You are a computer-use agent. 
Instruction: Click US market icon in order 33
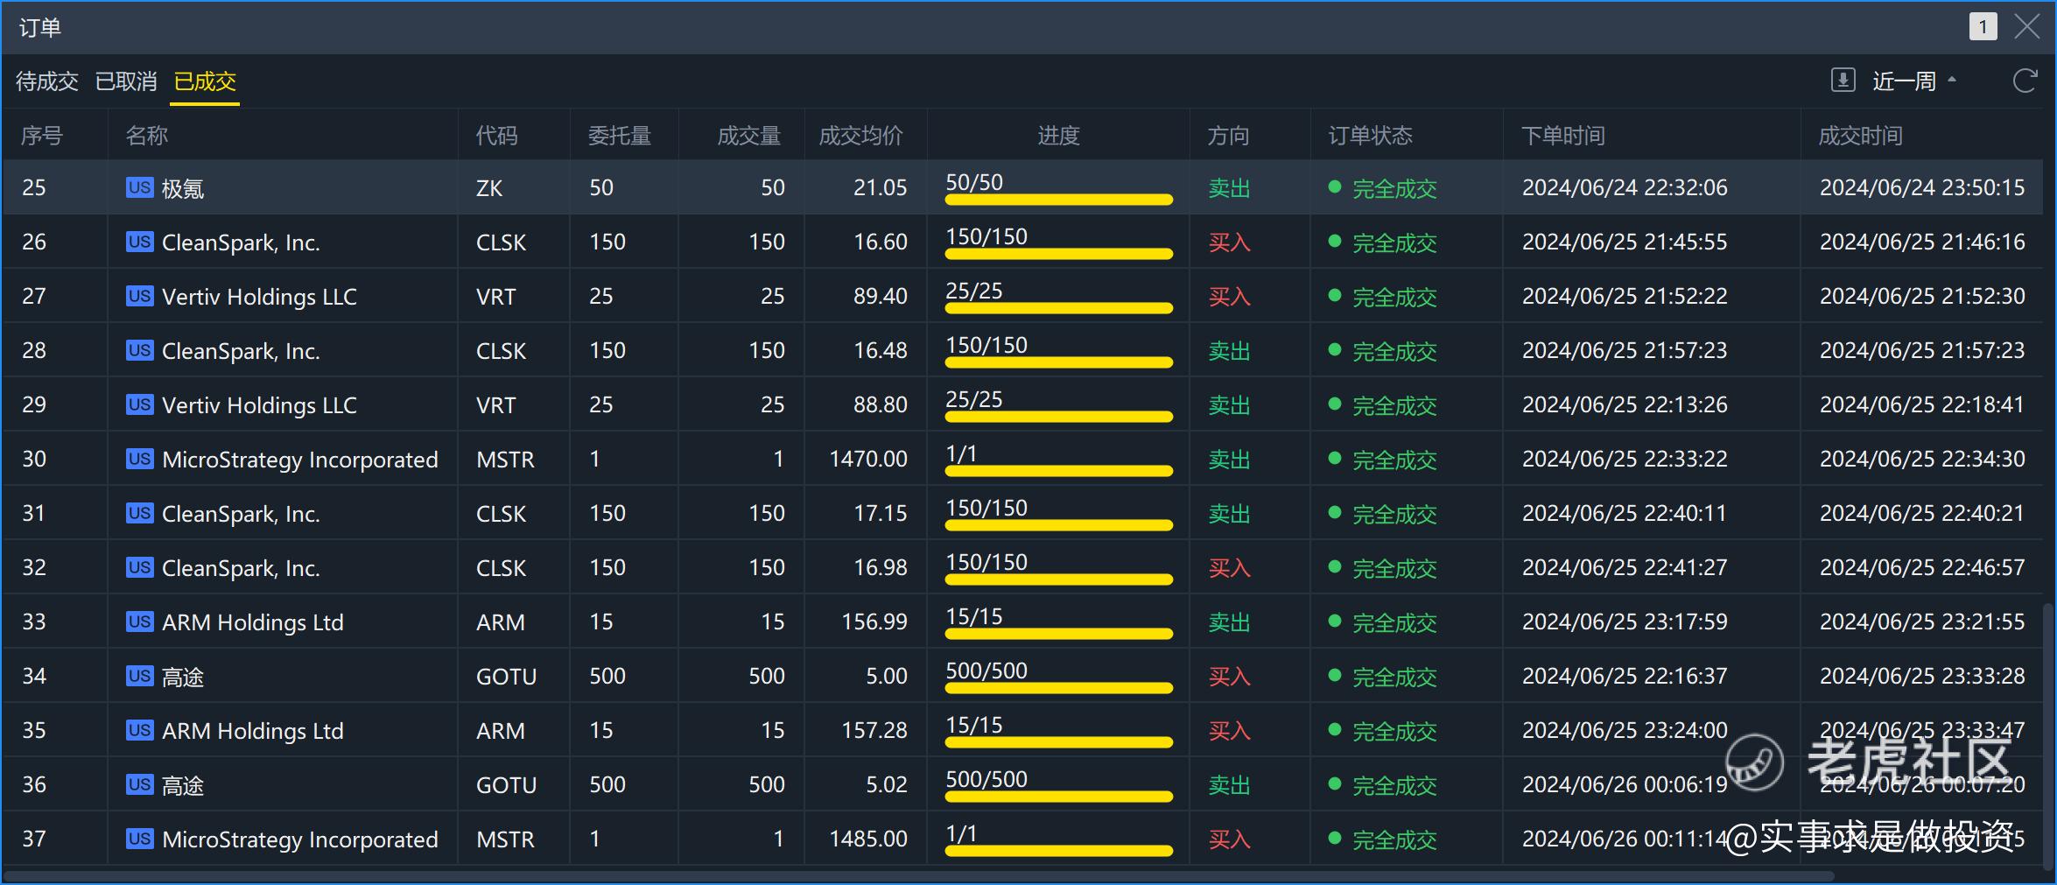point(139,622)
